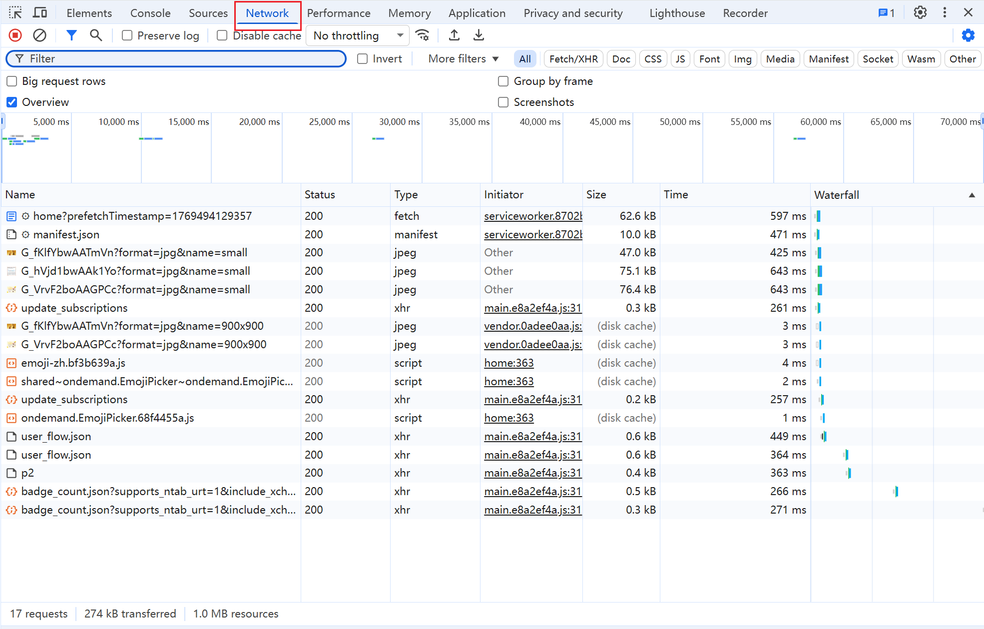The height and width of the screenshot is (629, 984).
Task: Filter requests by Fetch/XHR
Action: point(573,59)
